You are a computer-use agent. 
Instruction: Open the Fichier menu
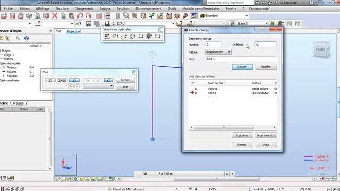(x=8, y=8)
